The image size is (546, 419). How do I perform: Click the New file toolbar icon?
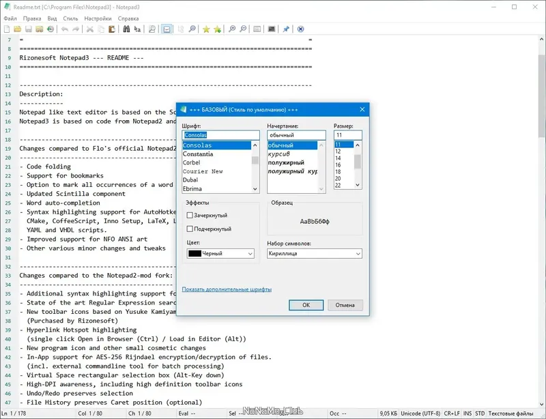(7, 29)
